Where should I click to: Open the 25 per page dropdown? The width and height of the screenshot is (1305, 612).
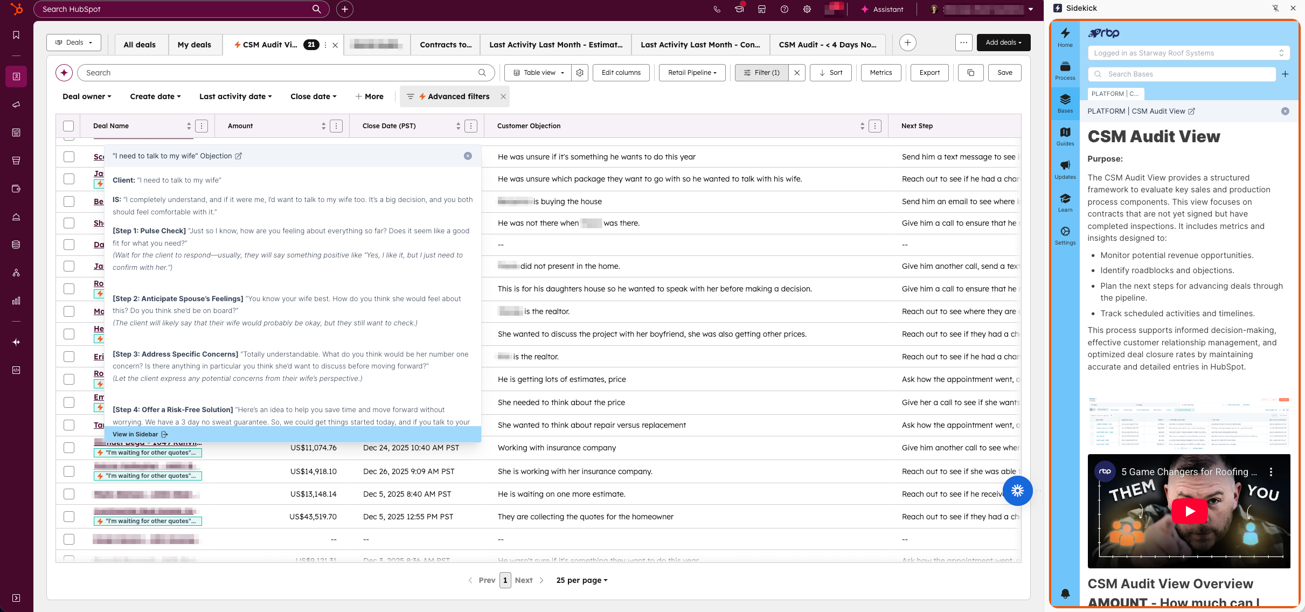click(581, 580)
